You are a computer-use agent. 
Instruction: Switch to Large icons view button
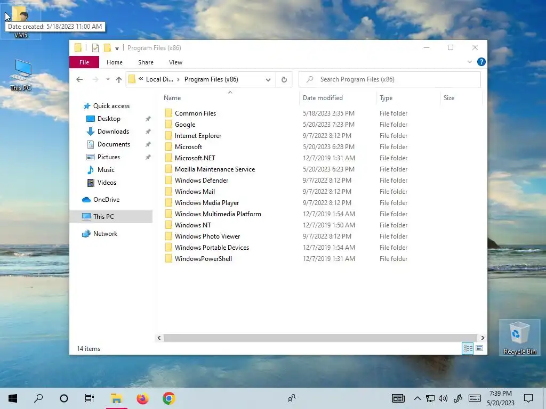click(x=479, y=348)
